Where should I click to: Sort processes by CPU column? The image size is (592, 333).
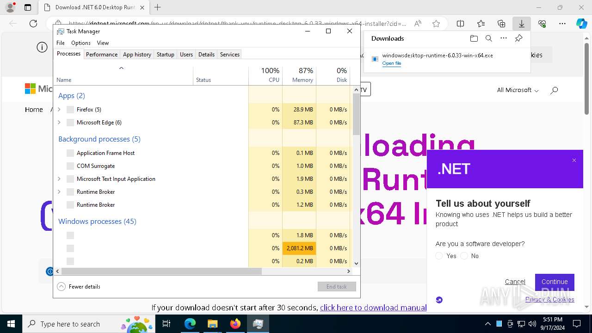coord(265,75)
